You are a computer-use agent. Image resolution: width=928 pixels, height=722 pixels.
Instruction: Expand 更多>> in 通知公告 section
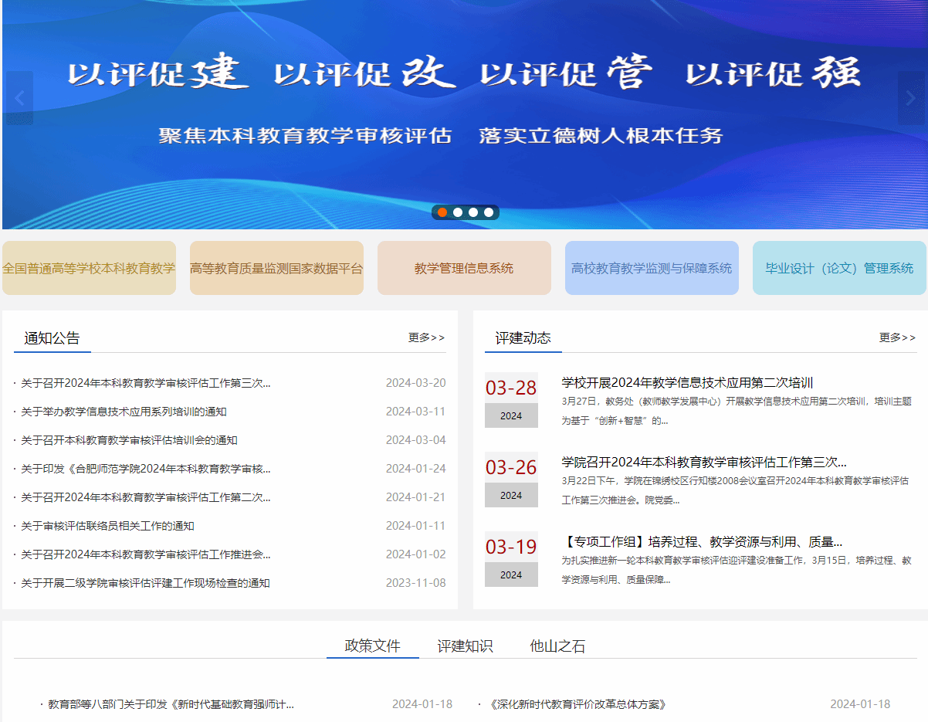pos(426,337)
